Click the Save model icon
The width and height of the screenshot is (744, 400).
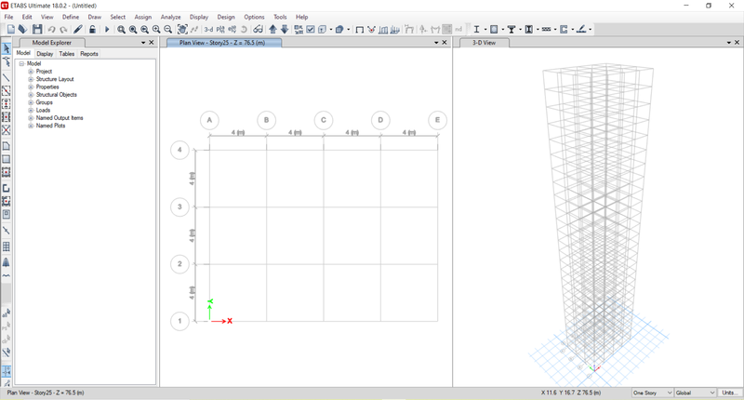[36, 30]
